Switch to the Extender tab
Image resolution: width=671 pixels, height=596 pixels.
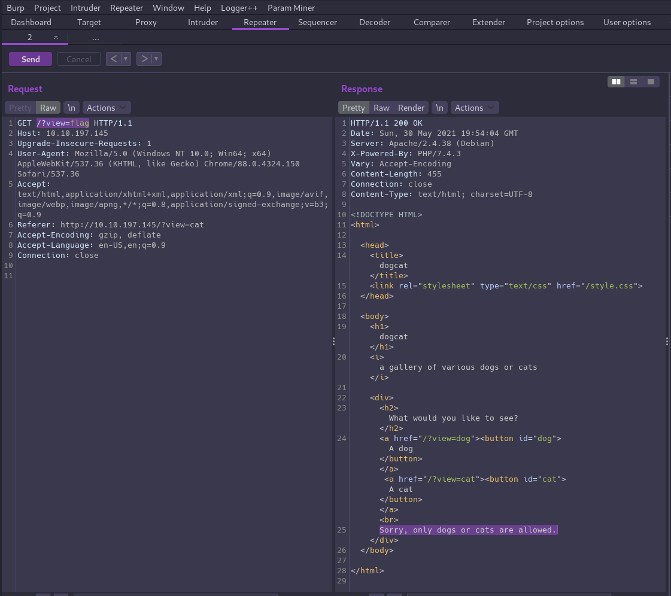[x=488, y=22]
